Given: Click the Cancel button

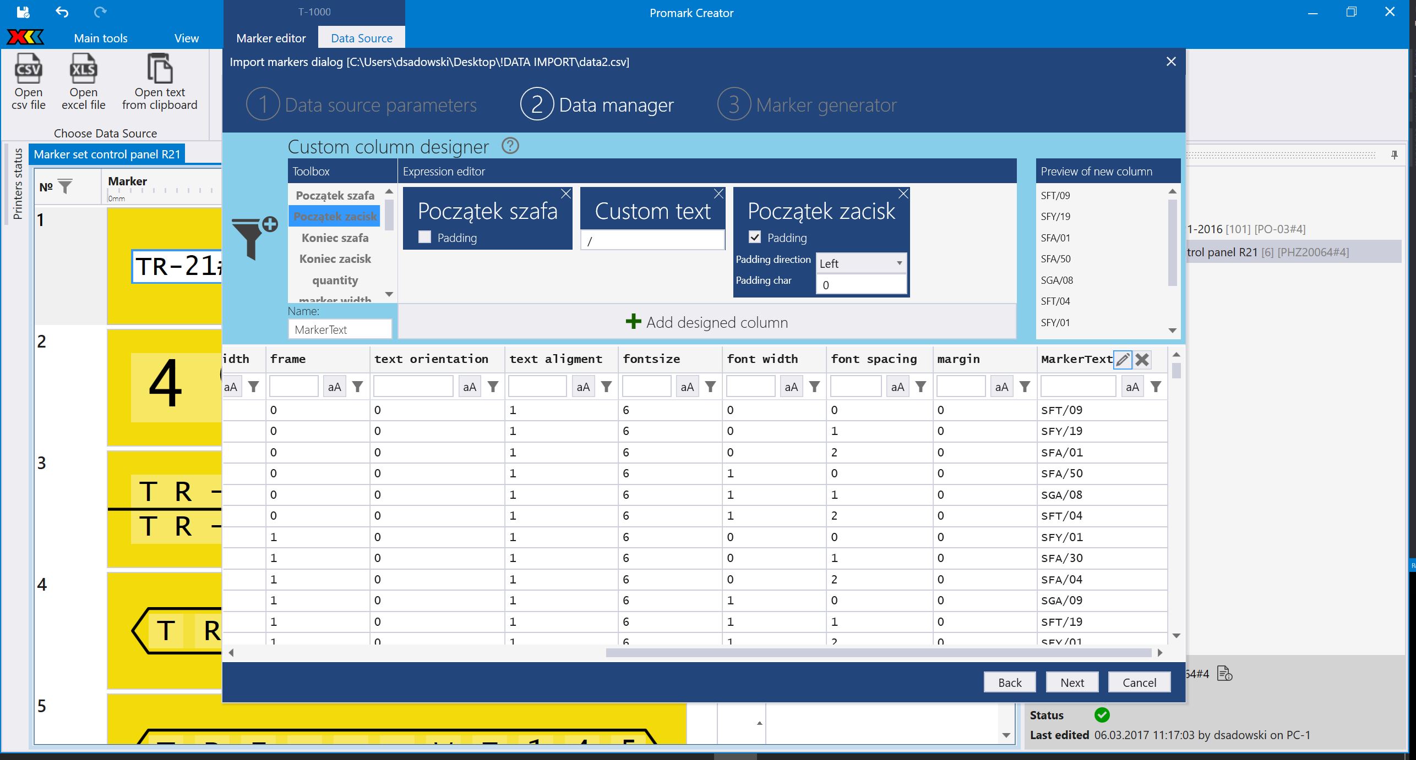Looking at the screenshot, I should pyautogui.click(x=1139, y=682).
